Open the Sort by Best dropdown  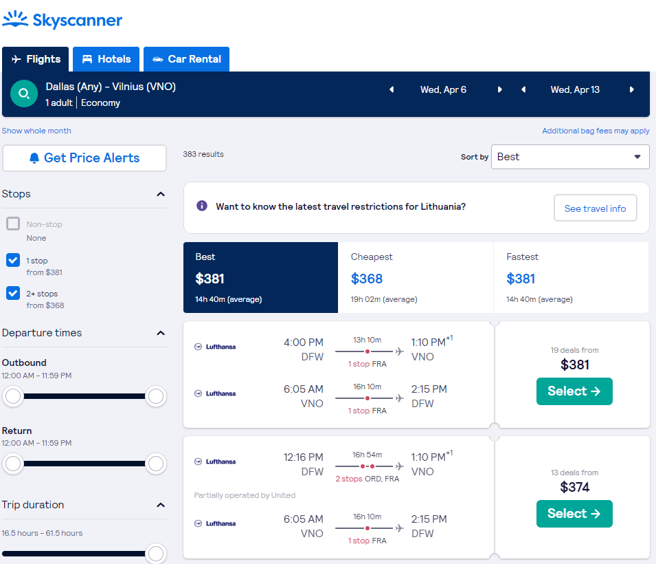point(570,157)
